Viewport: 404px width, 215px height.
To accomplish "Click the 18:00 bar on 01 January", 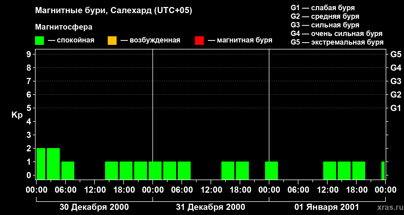I will click(359, 170).
